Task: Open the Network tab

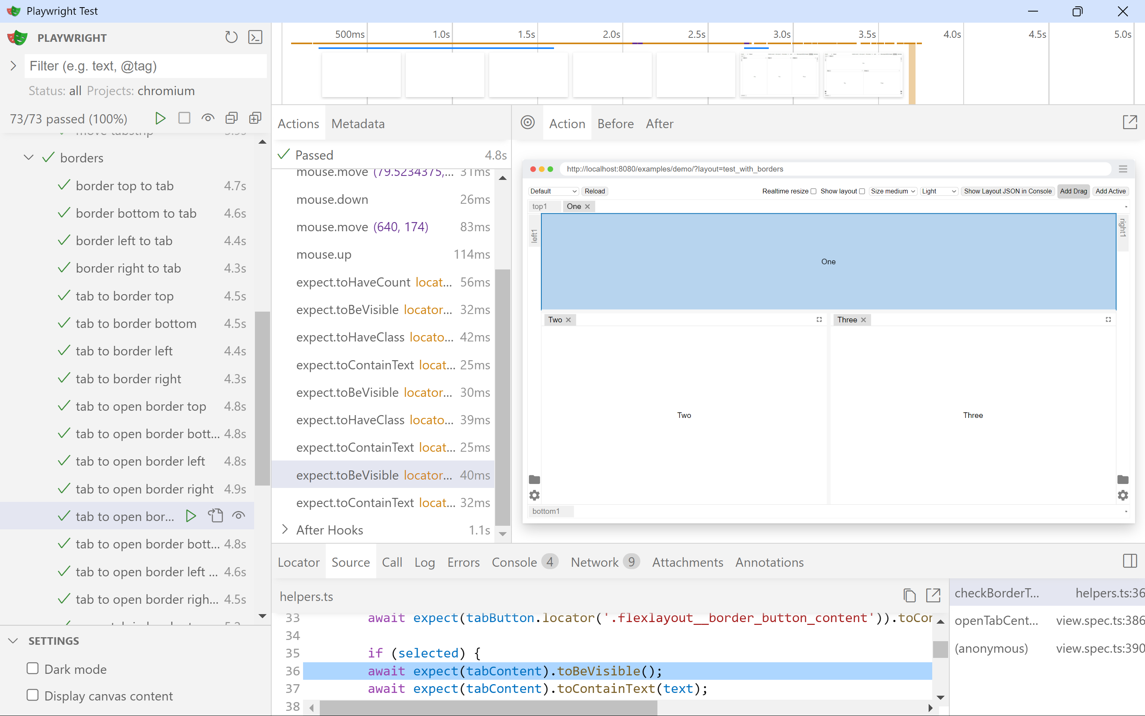Action: pos(594,562)
